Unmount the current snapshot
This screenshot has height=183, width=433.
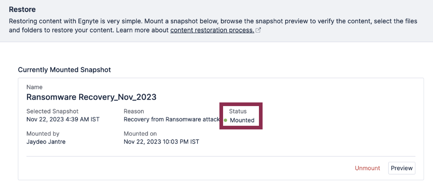367,168
